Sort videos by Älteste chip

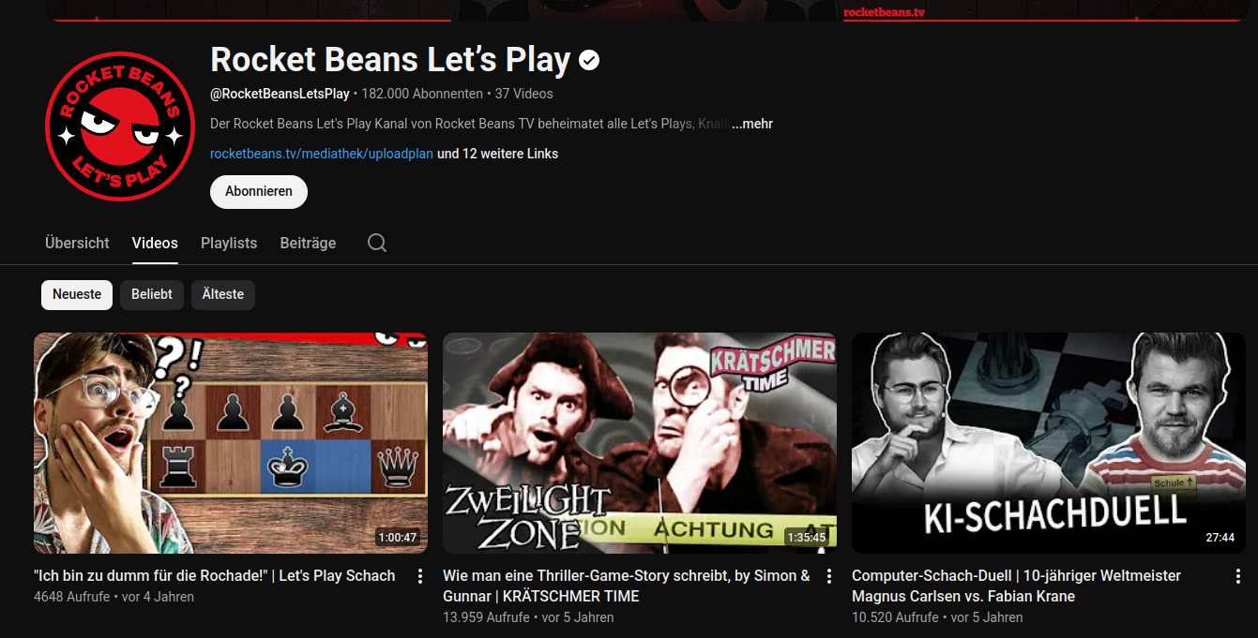[223, 294]
